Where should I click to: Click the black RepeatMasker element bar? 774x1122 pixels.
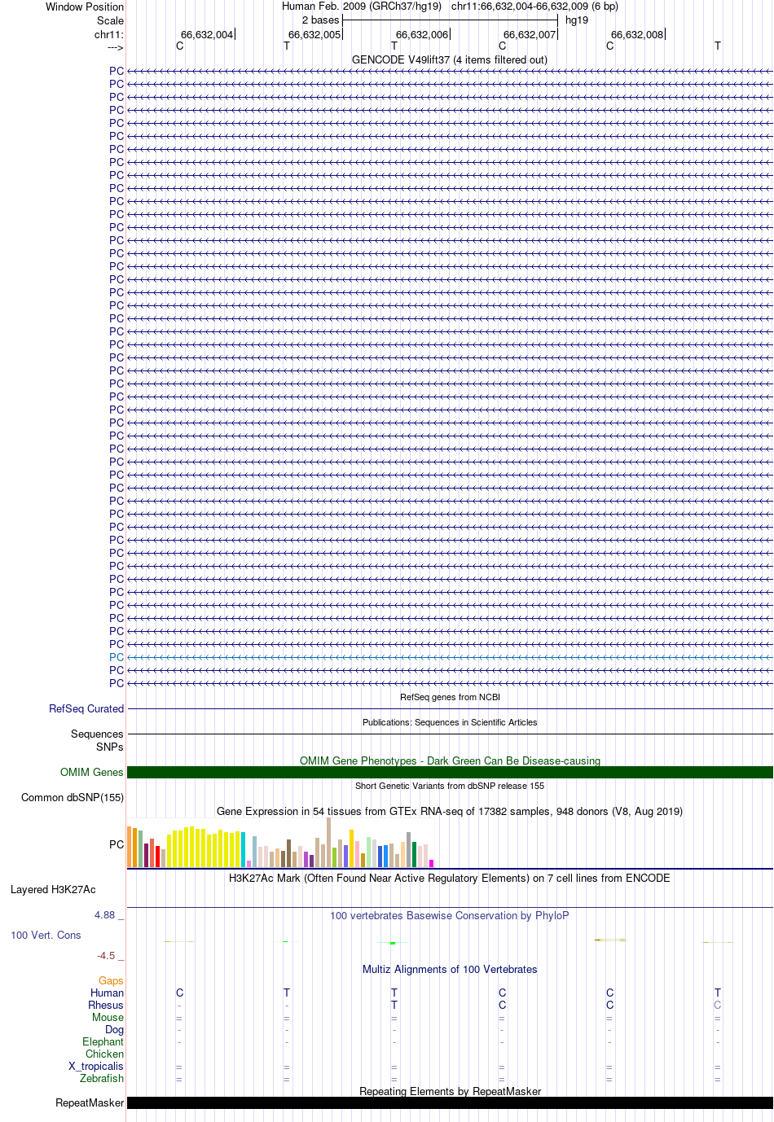[x=450, y=1103]
